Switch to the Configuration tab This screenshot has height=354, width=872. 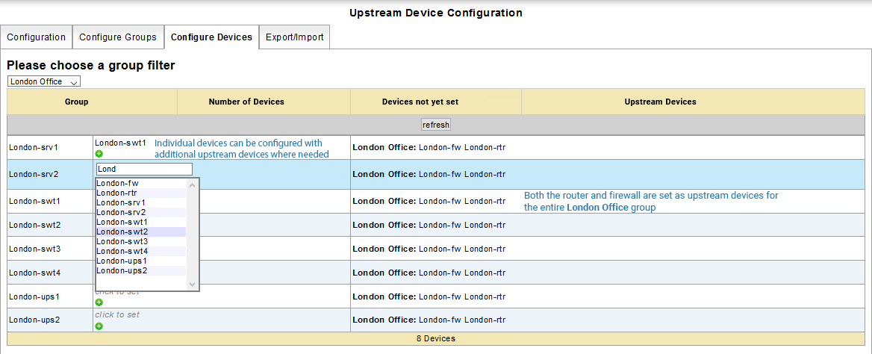pyautogui.click(x=37, y=37)
